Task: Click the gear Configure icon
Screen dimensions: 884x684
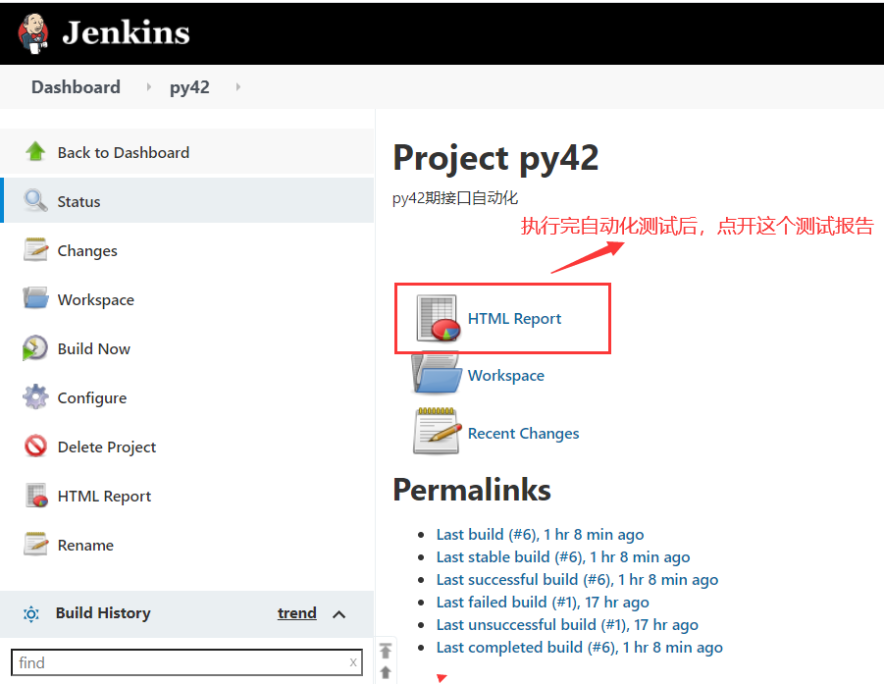Action: coord(35,397)
